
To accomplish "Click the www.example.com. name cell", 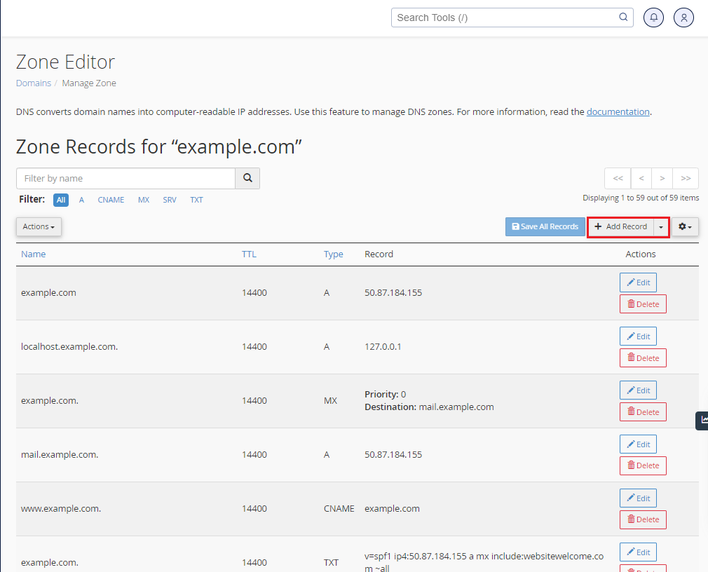I will [61, 509].
